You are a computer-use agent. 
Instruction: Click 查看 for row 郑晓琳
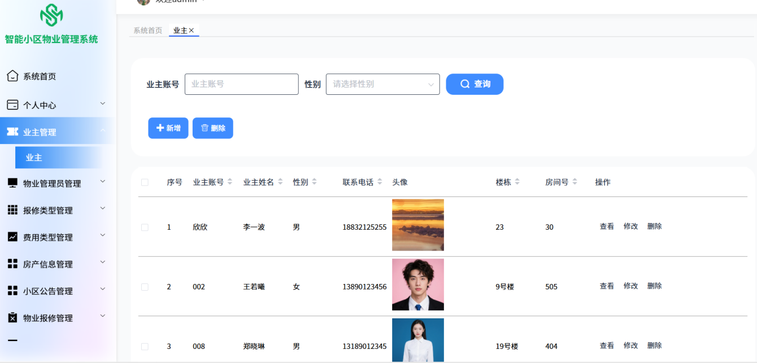click(x=607, y=345)
